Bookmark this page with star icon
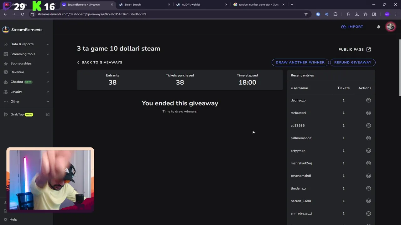The image size is (401, 225). tap(306, 14)
